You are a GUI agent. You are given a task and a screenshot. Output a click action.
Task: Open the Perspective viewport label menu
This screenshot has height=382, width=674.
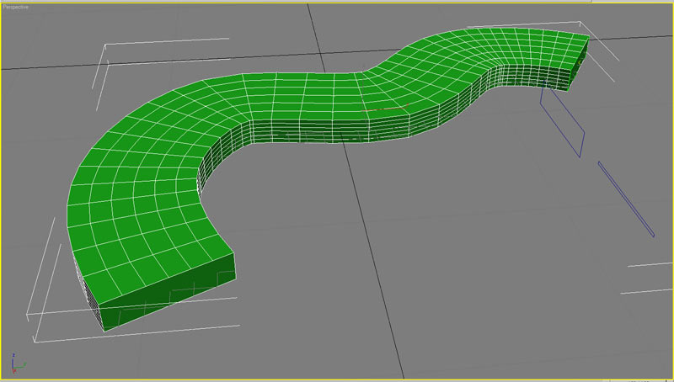pos(15,8)
